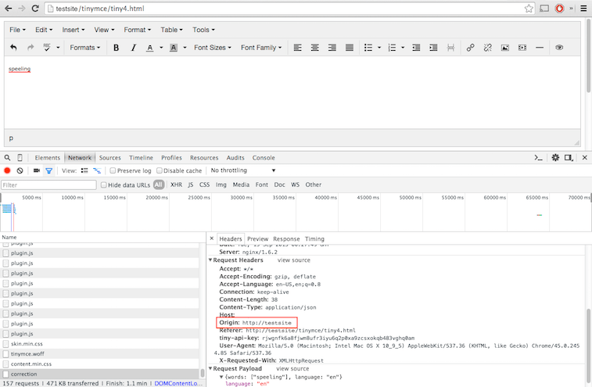Click the insert image icon
The image size is (592, 387).
pos(505,48)
